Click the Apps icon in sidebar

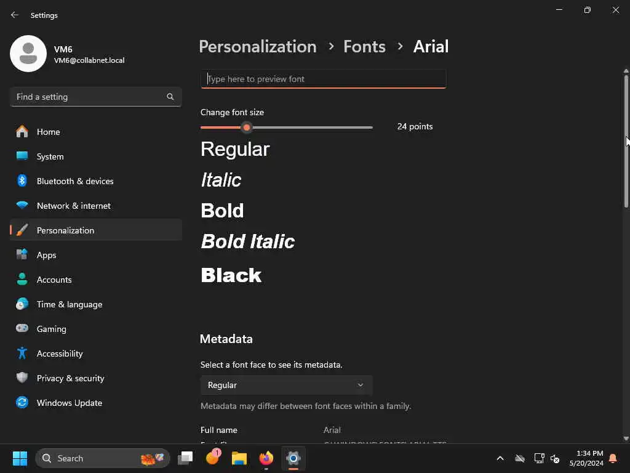point(22,254)
